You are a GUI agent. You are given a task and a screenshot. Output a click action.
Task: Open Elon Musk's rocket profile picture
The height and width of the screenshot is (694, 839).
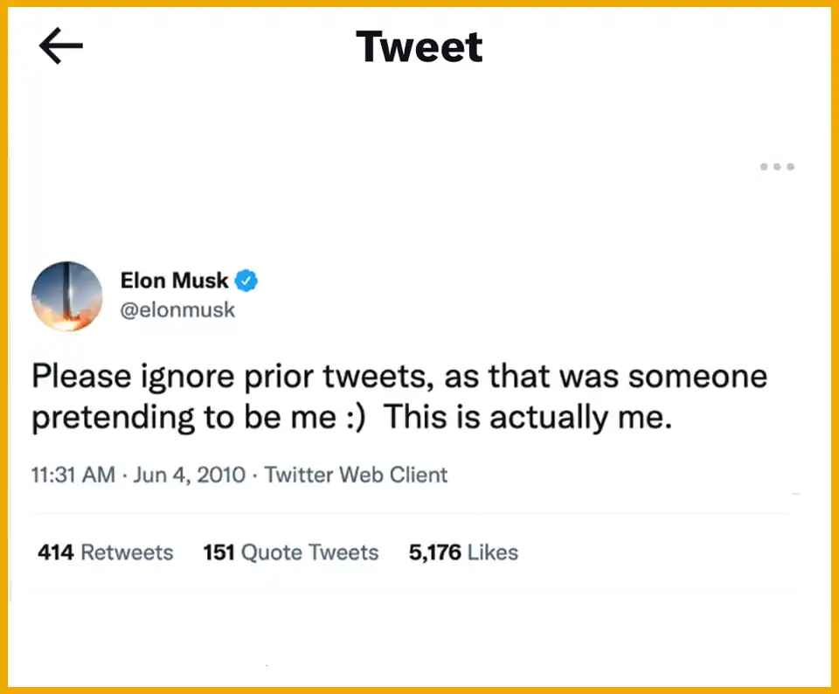click(x=66, y=296)
